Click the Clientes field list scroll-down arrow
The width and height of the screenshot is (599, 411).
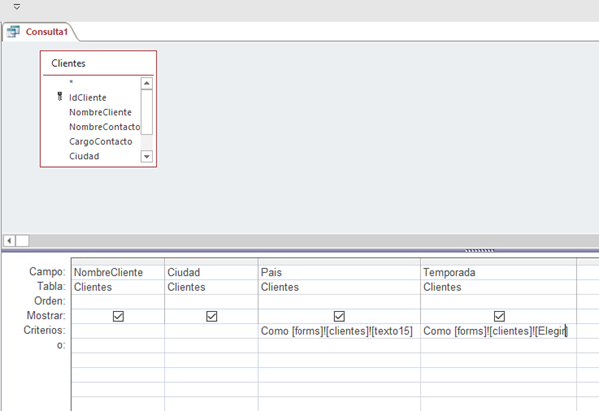(x=147, y=156)
